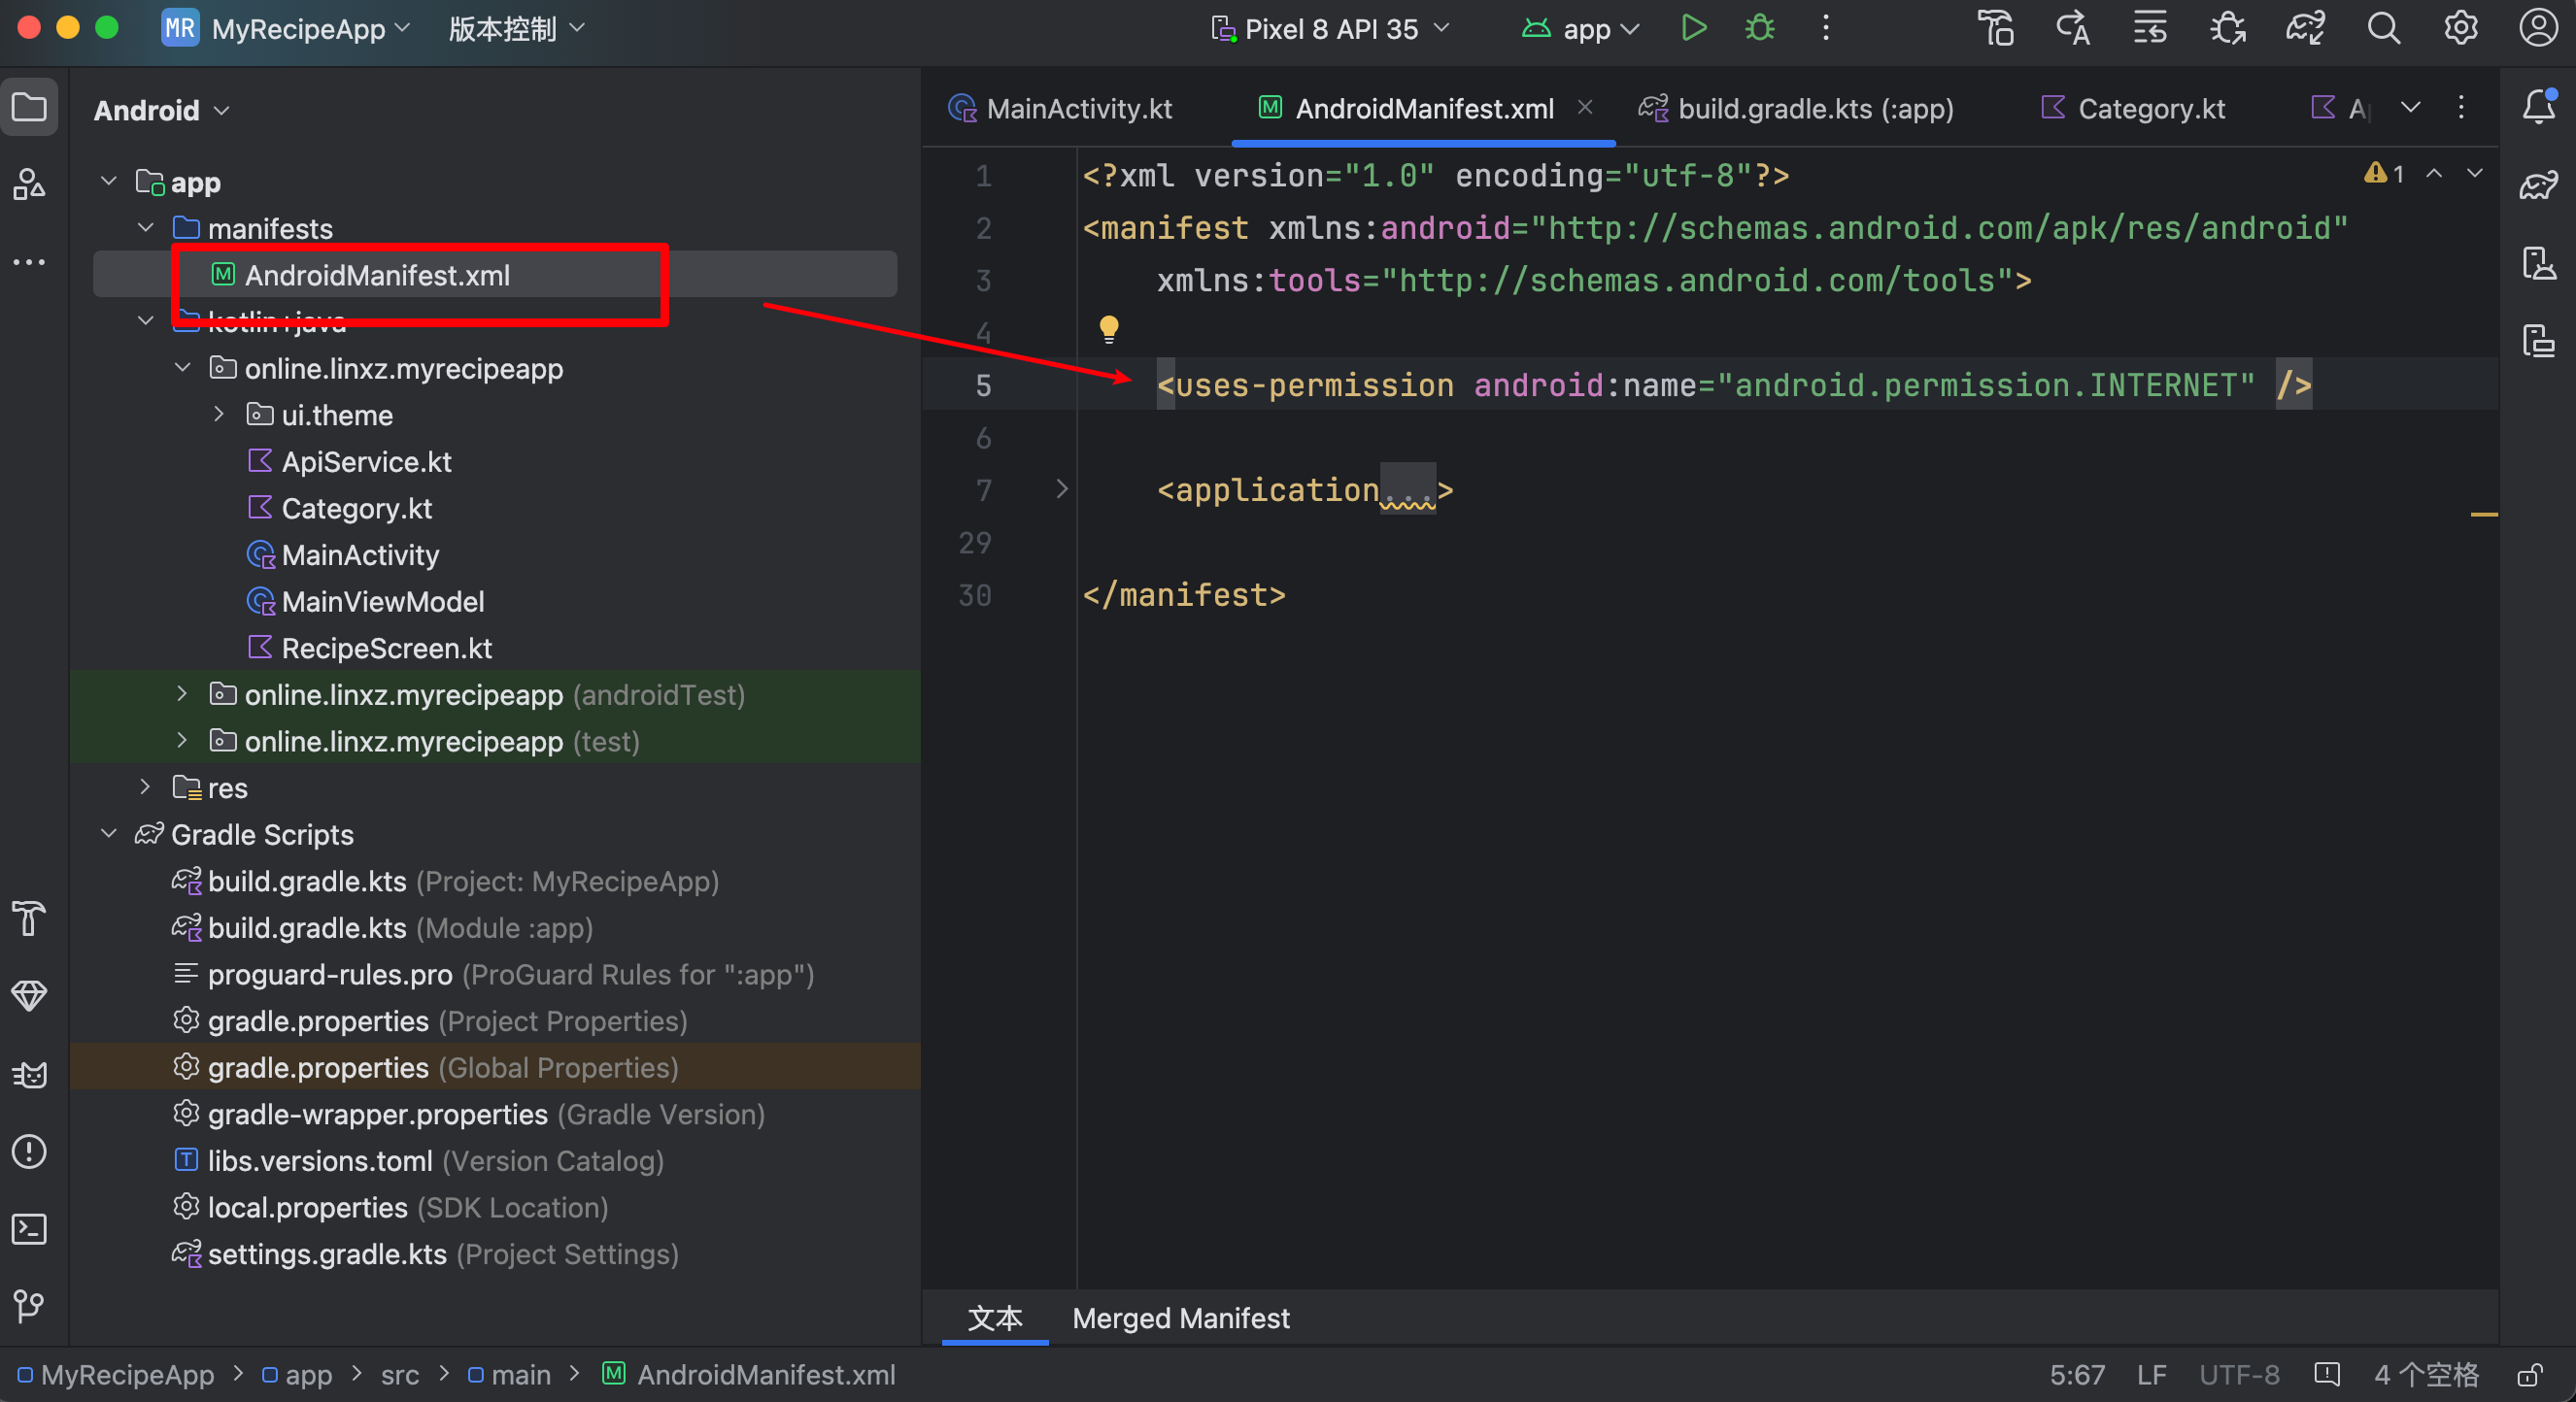
Task: Expand the res folder
Action: coord(146,786)
